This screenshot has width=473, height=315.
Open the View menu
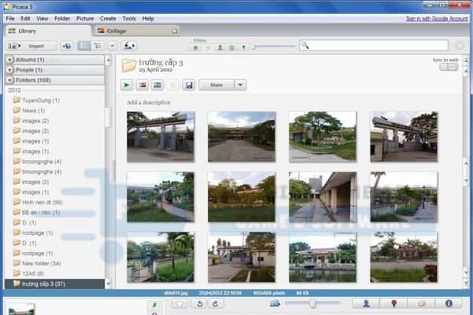43,18
